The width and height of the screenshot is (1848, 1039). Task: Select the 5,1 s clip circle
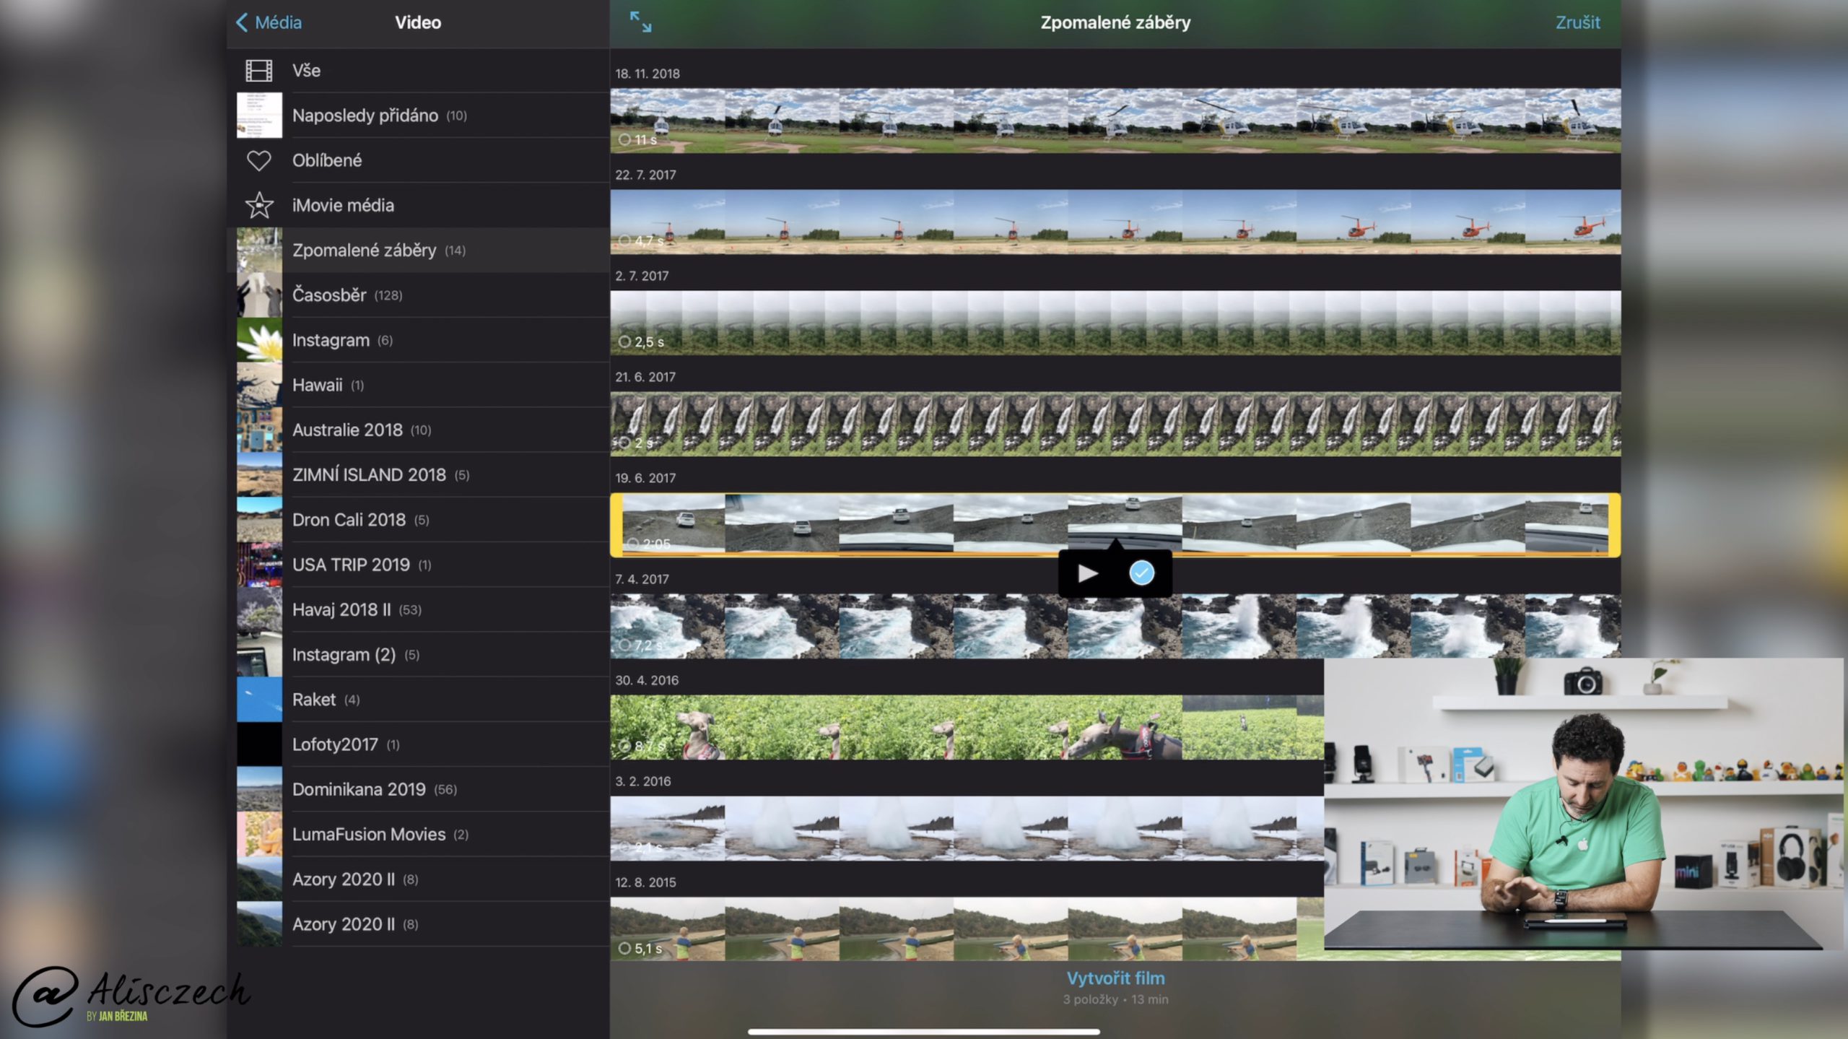point(625,948)
